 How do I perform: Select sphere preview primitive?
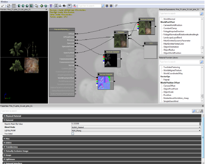27,6
